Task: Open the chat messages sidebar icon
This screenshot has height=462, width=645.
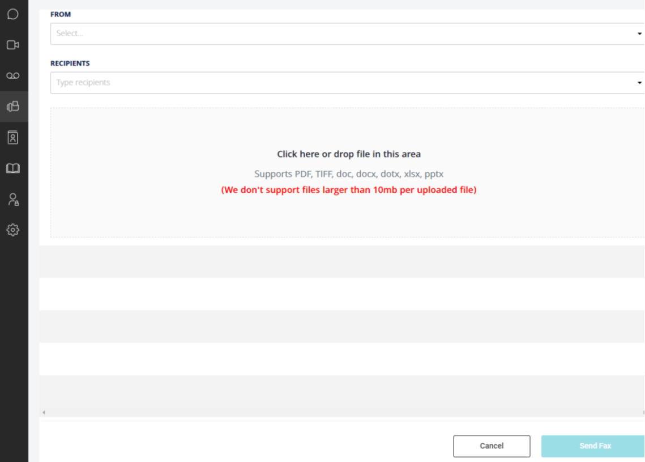Action: [x=13, y=14]
